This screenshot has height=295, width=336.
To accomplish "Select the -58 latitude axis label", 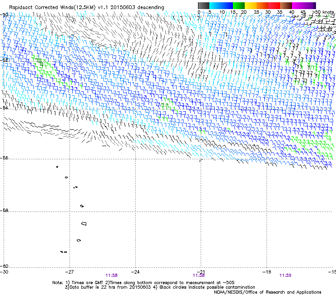I will coord(5,211).
